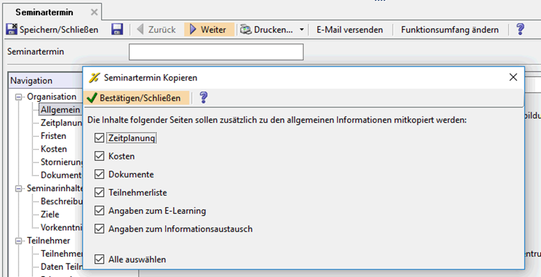Select Fristen in the navigation tree
The height and width of the screenshot is (277, 541).
53,136
